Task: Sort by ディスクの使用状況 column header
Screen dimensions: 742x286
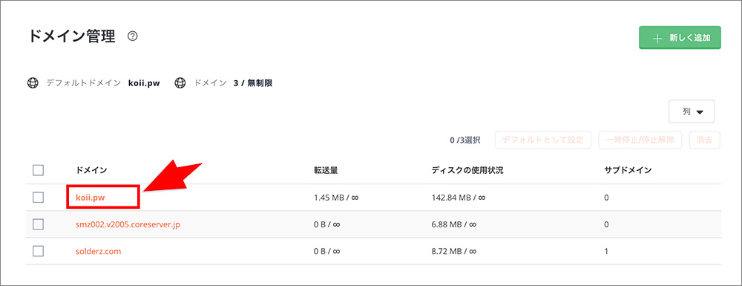Action: tap(467, 170)
